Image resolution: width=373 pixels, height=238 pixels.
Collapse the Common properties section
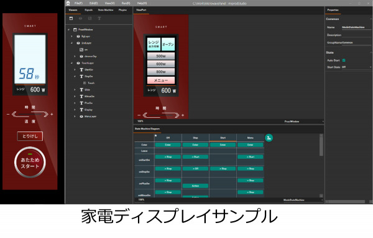click(371, 19)
